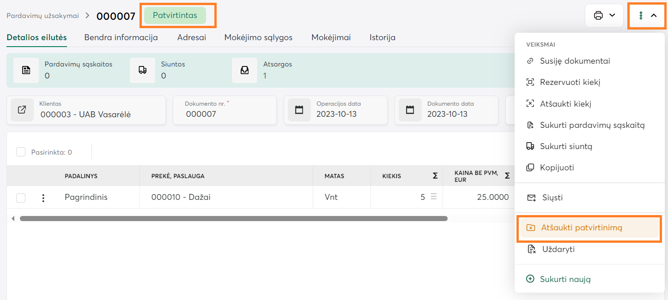Open the Dokumento data calendar icon
Viewport: 668px width, 300px height.
410,110
